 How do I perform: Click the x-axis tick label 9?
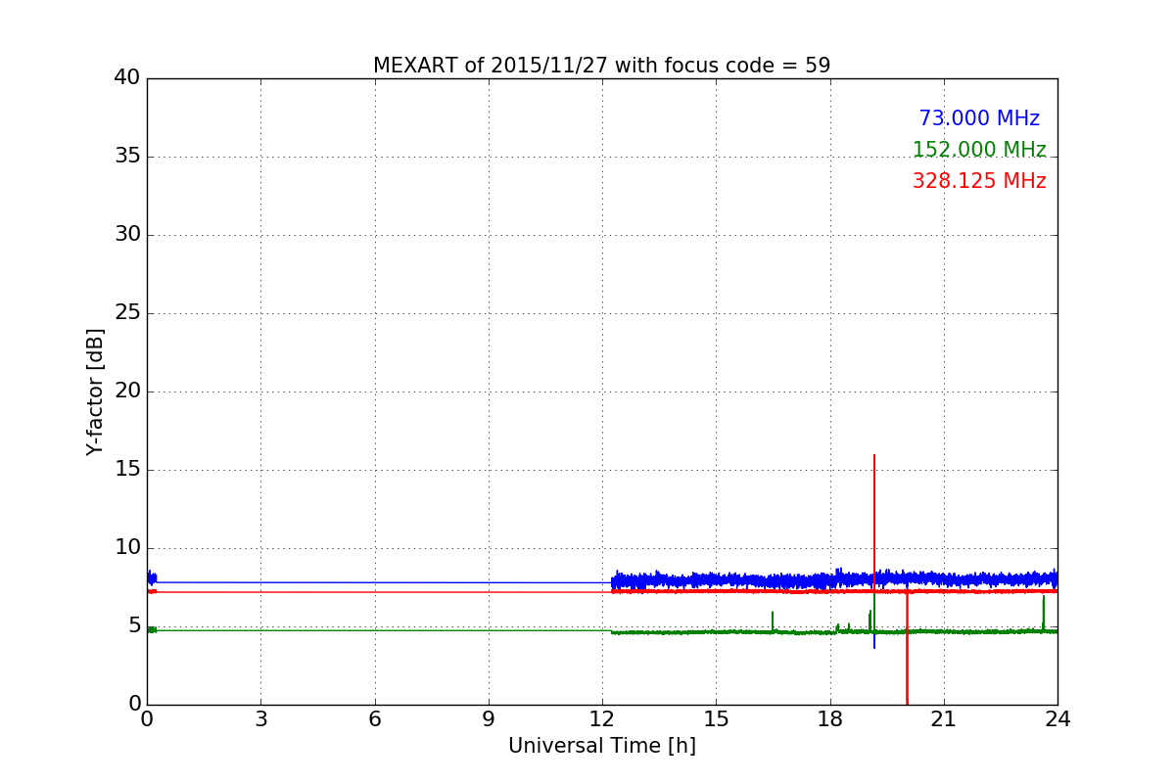point(489,719)
